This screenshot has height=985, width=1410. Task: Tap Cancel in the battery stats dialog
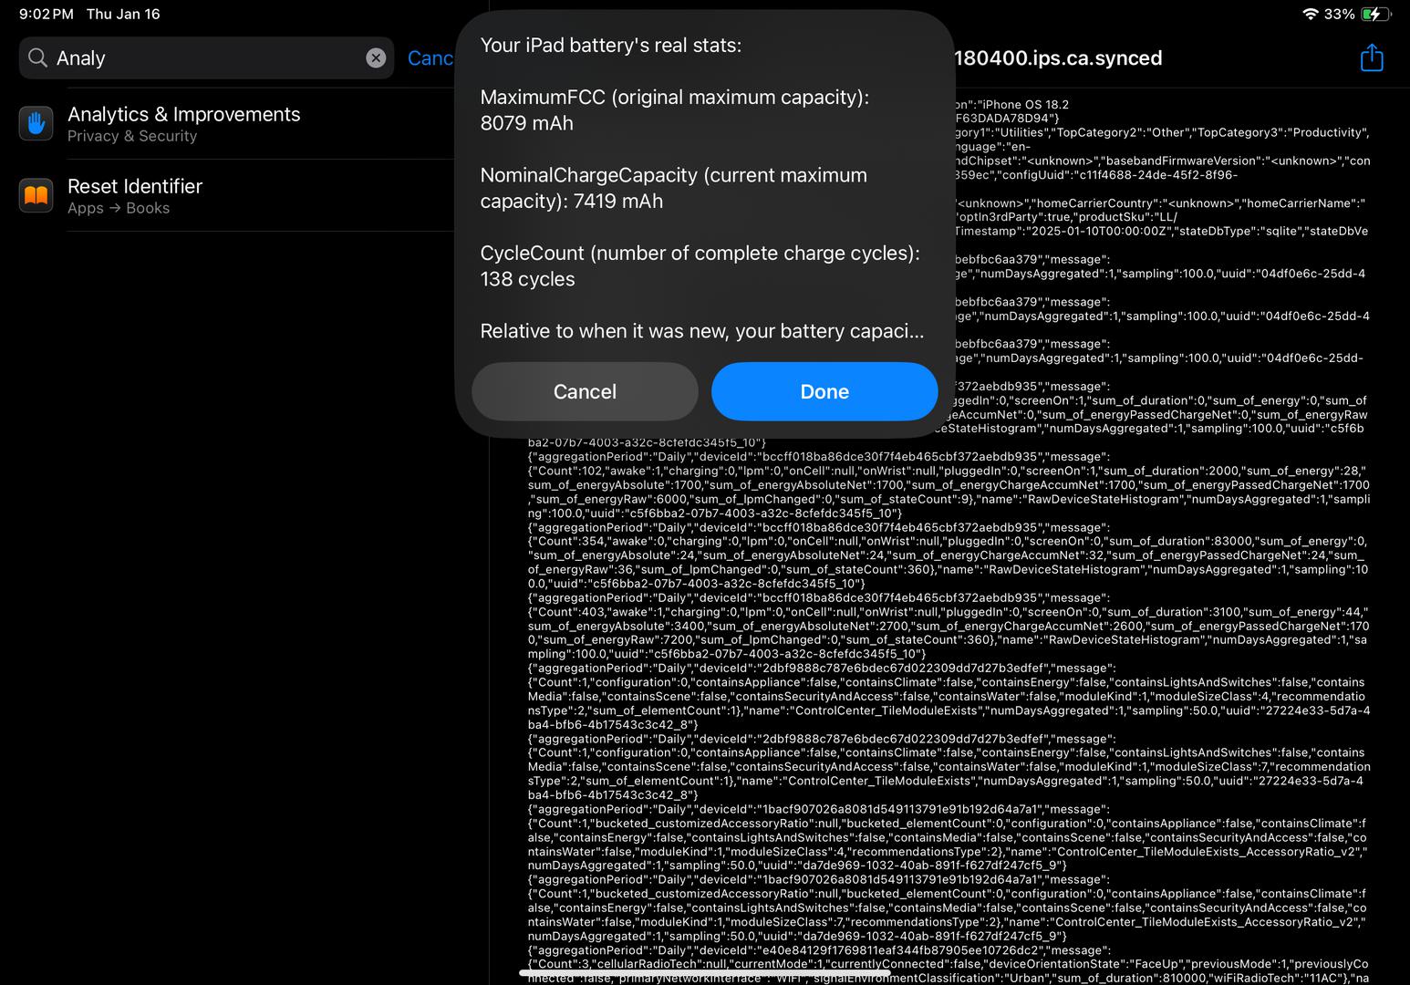(x=585, y=391)
